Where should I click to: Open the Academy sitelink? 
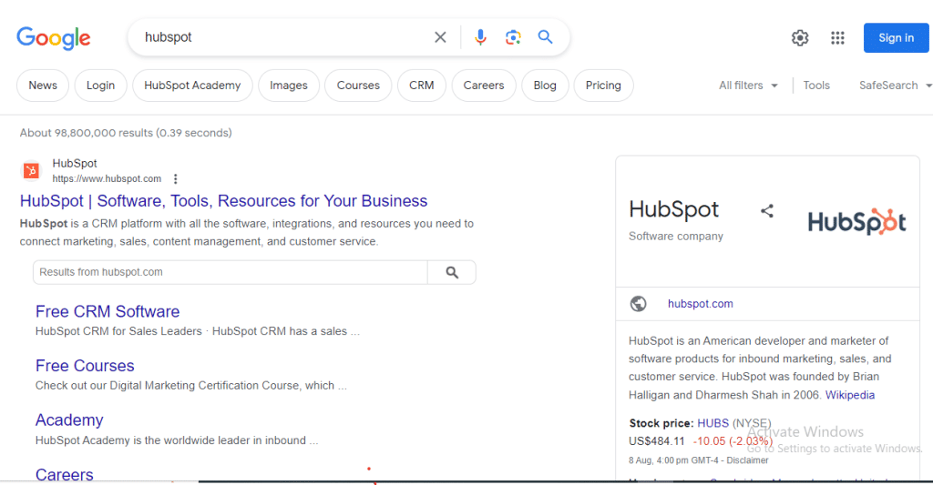point(69,420)
